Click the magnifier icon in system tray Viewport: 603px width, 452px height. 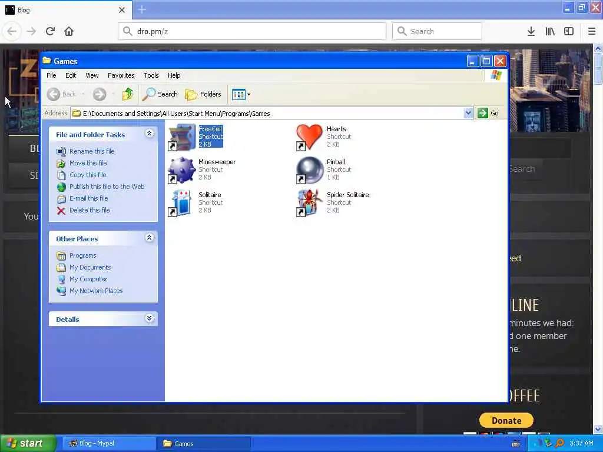[x=559, y=443]
